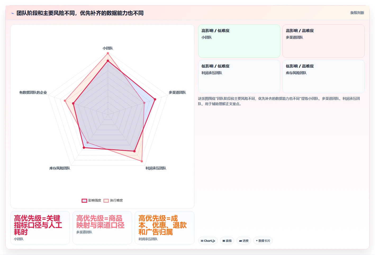Click the 影响强度 data point on 多渠道团队 axis
The width and height of the screenshot is (375, 255).
155,99
